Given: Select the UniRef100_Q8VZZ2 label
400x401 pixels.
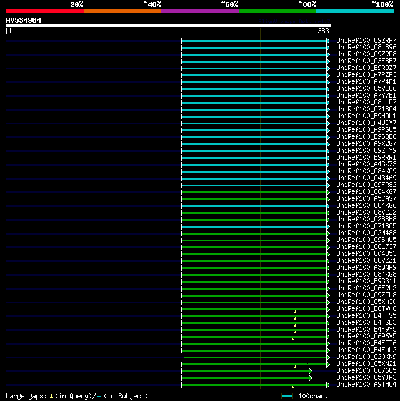Looking at the screenshot, I should pyautogui.click(x=366, y=212).
